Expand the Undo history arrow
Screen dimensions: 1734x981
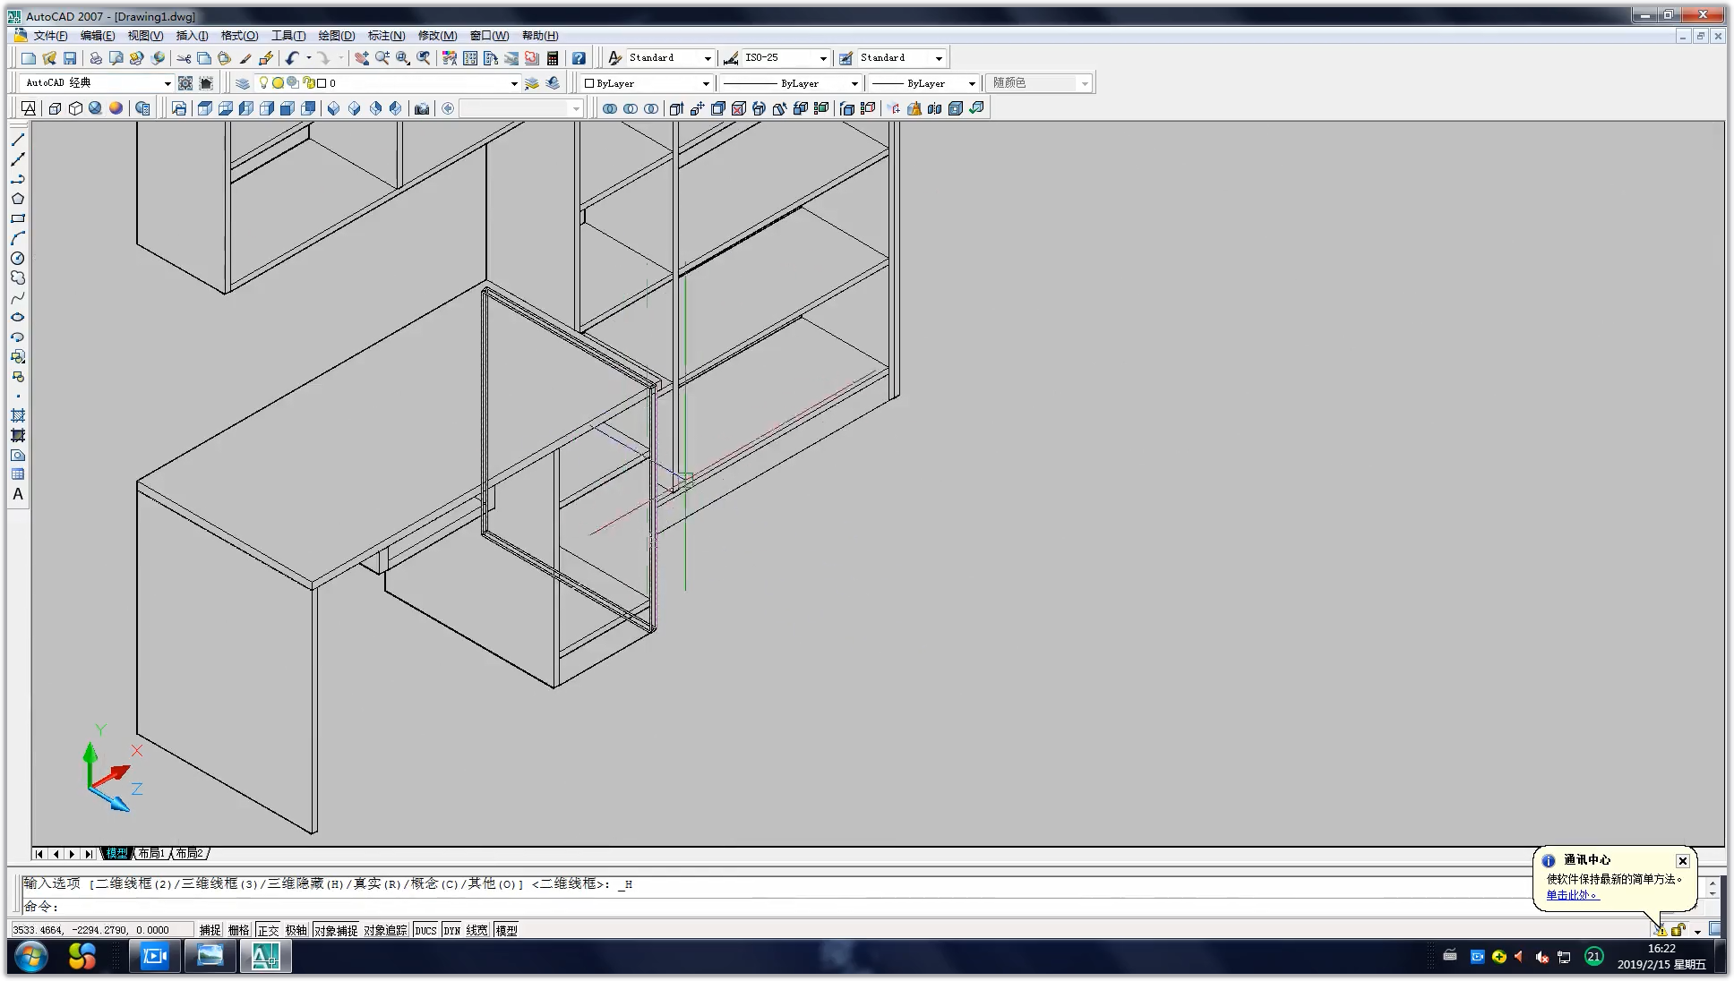(x=309, y=58)
